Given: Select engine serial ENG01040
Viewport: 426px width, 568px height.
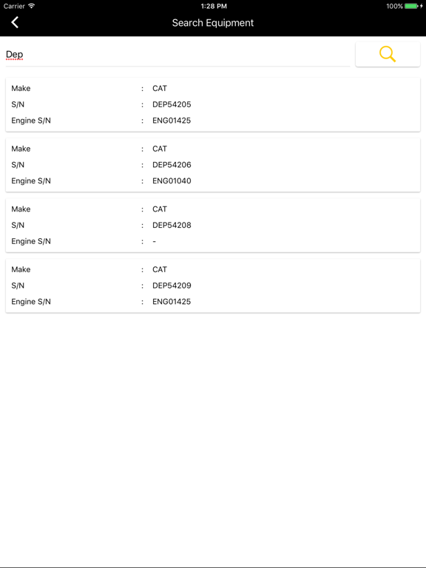Looking at the screenshot, I should [x=172, y=180].
